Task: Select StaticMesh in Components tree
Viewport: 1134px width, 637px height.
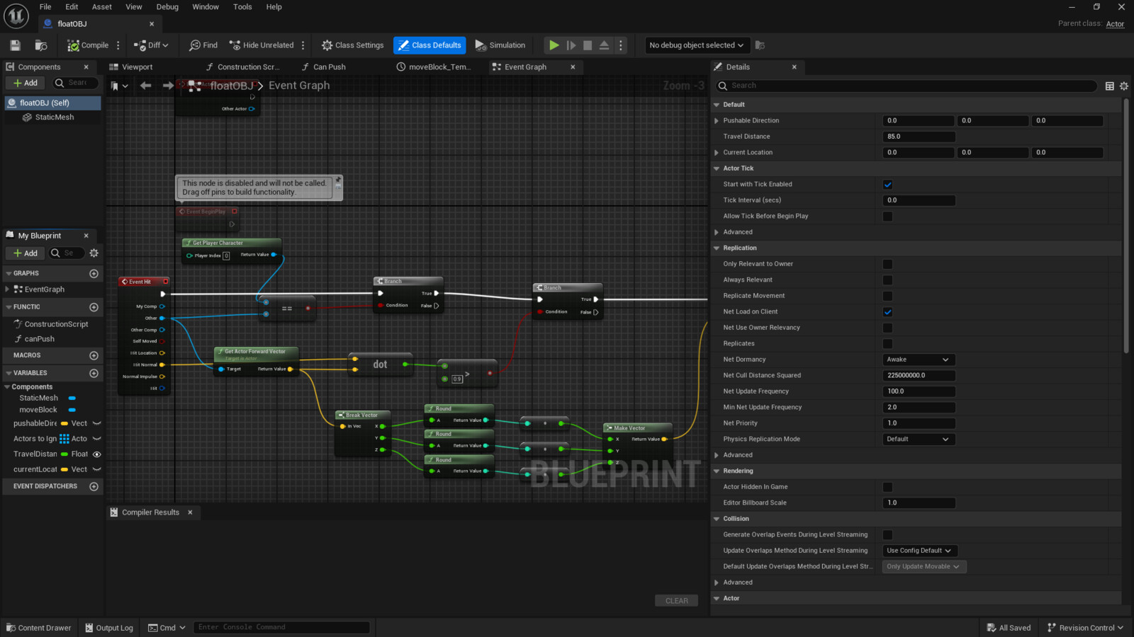Action: [54, 117]
